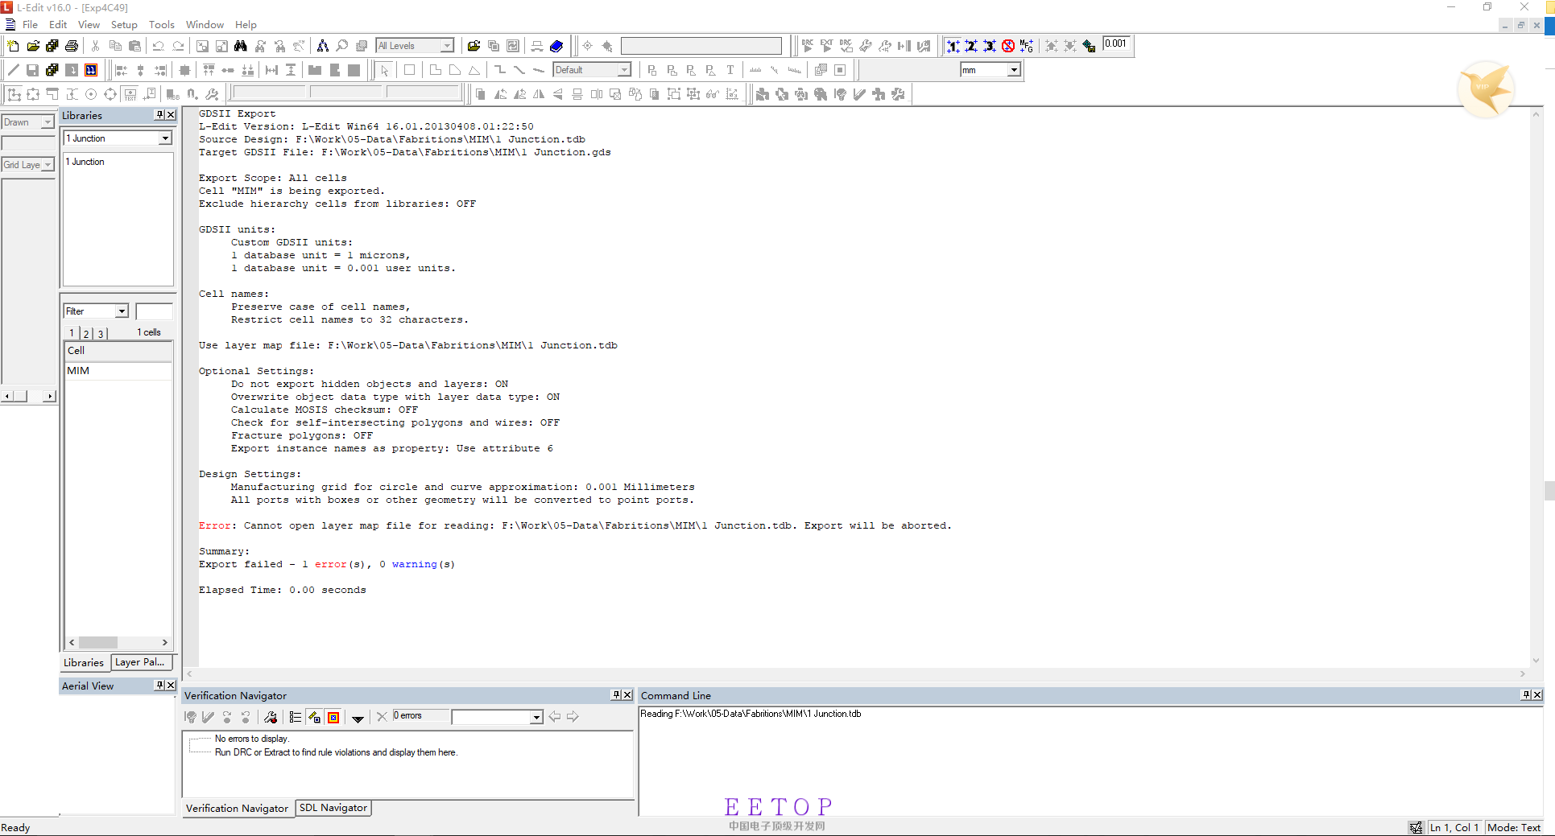Select the triangle polygon drawing tool
1555x836 pixels.
click(474, 70)
